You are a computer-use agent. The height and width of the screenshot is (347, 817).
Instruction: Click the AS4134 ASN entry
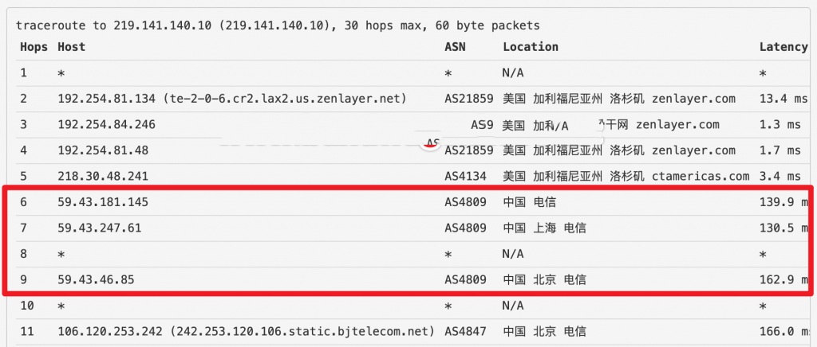pyautogui.click(x=465, y=176)
